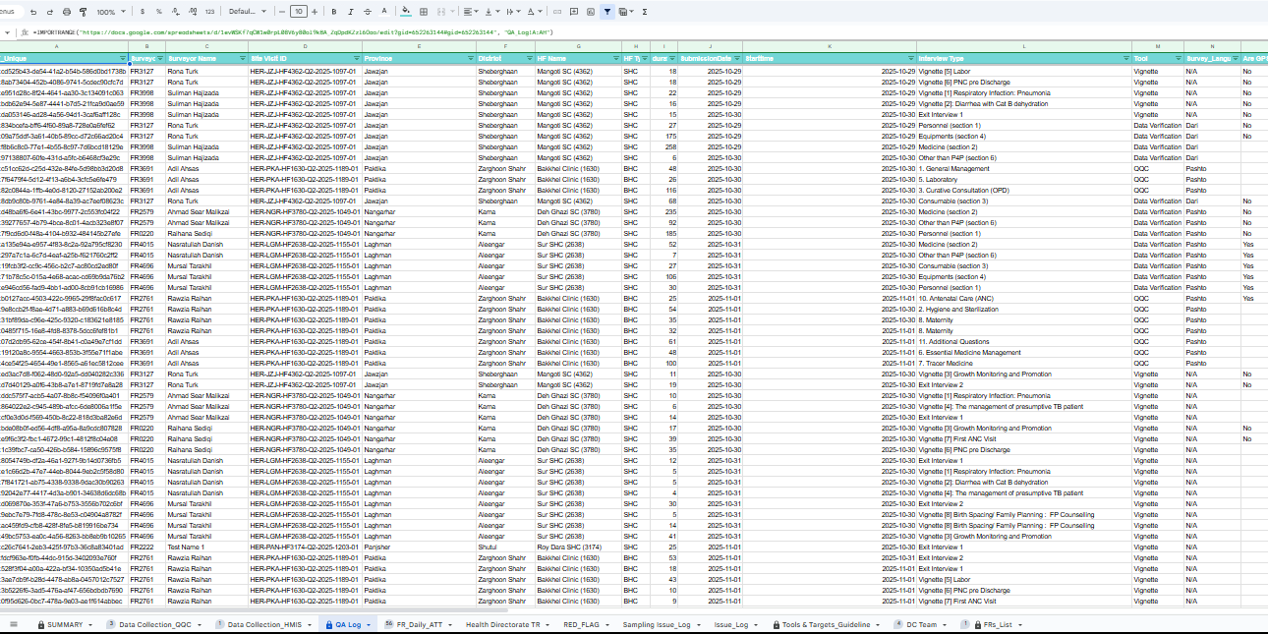This screenshot has width=1268, height=634.
Task: Open the fill color bucket
Action: [x=406, y=12]
